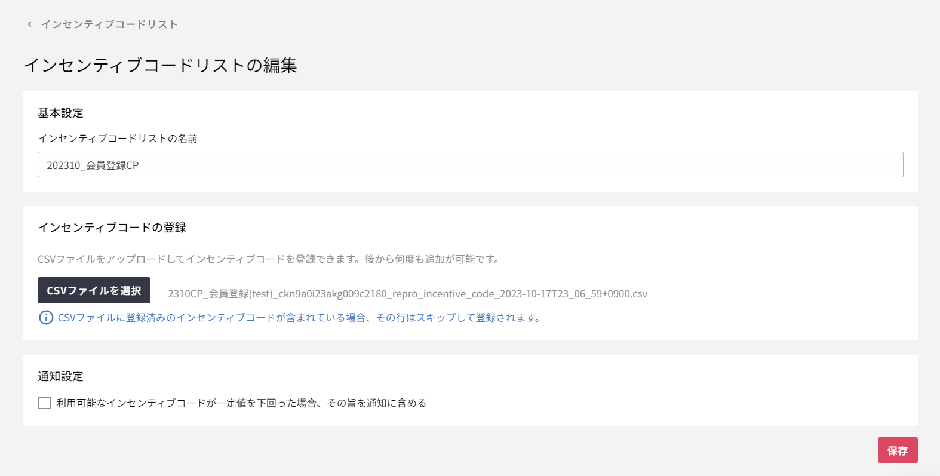Click the 利用可能なインセンティブコード checkbox label text
This screenshot has height=476, width=940.
click(241, 403)
